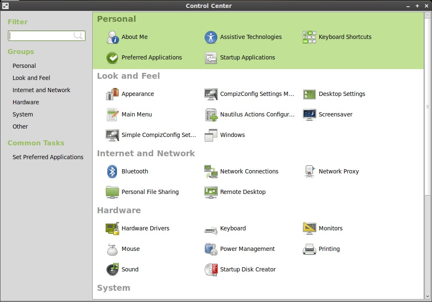
Task: Click the vertical scrollbar handle
Action: pos(427,107)
